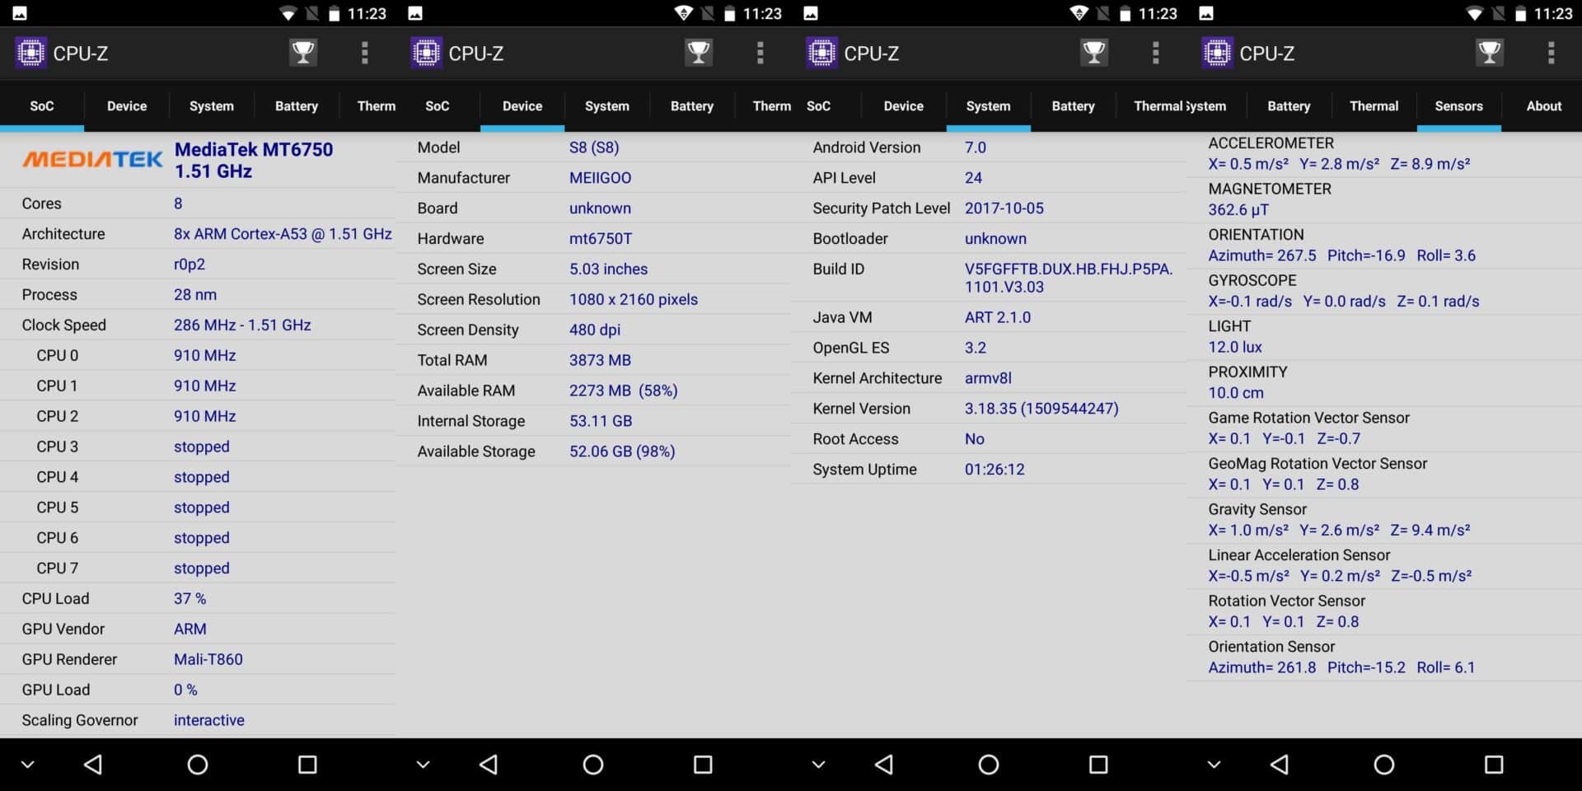
Task: Select the Battery tab on the Sensors screen
Action: tap(1289, 105)
